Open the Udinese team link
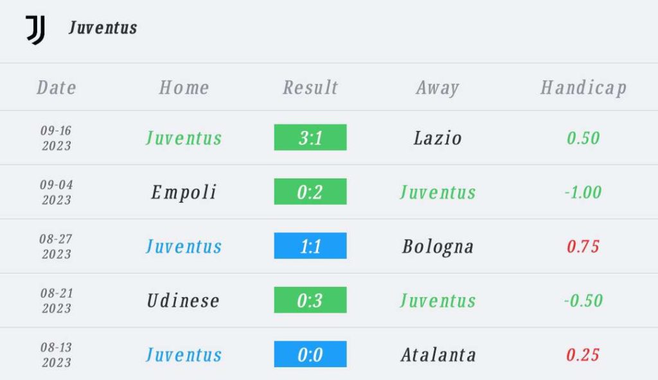The height and width of the screenshot is (380, 658). click(x=184, y=300)
